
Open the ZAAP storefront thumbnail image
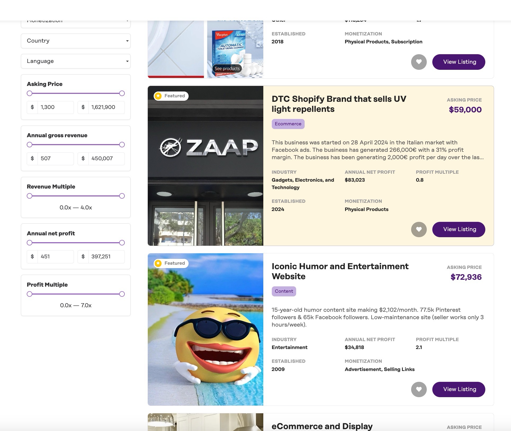coord(205,166)
